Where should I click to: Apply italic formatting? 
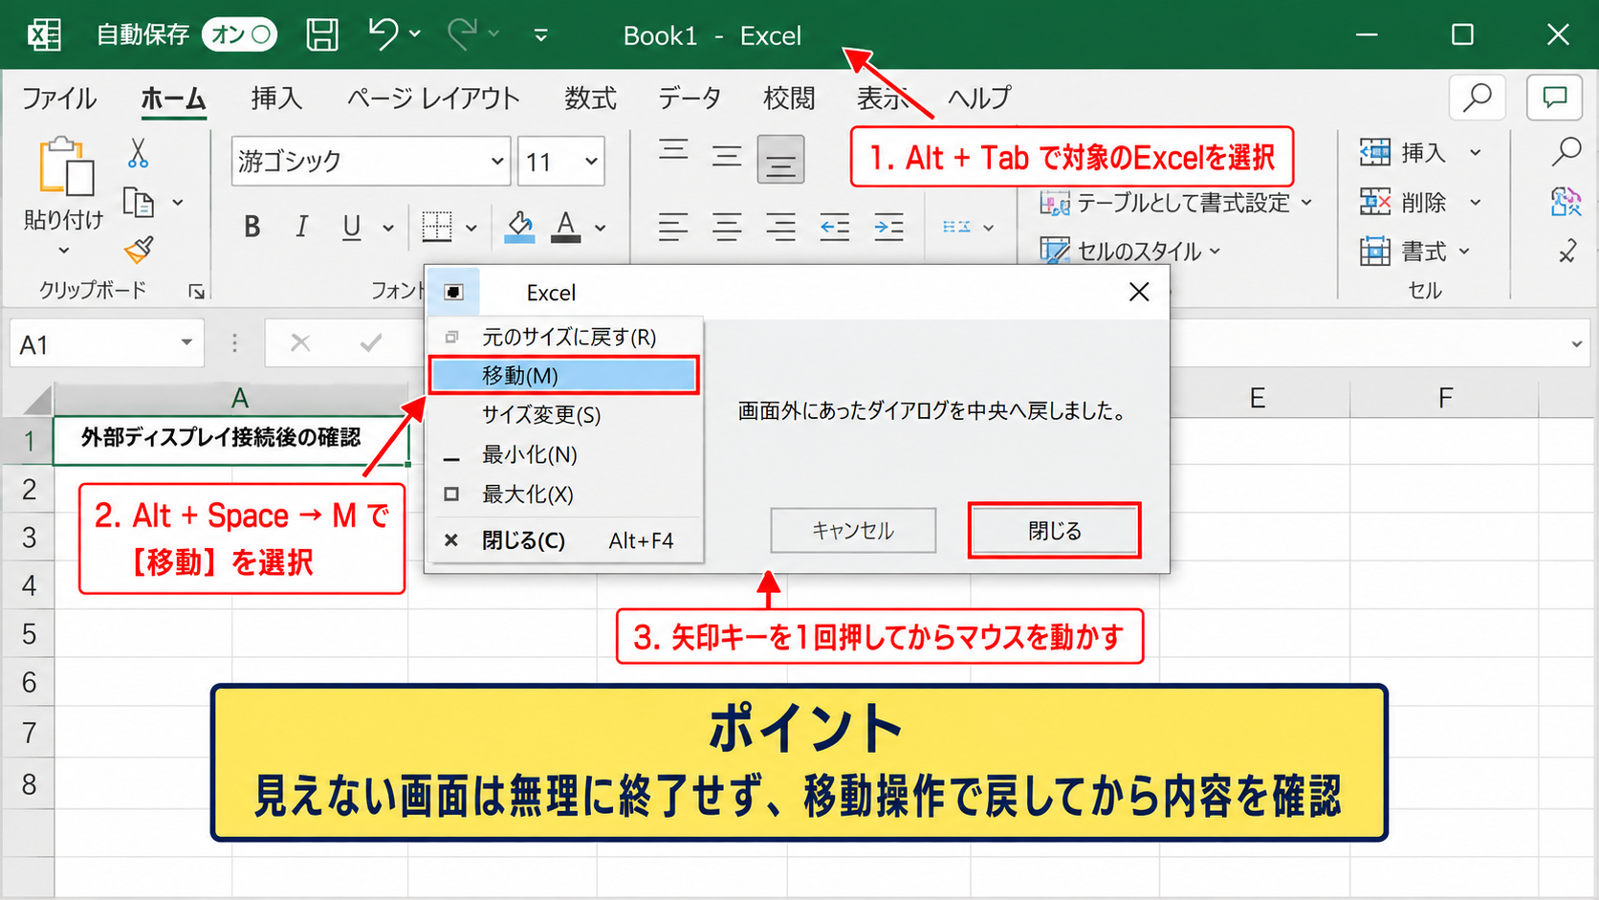pos(301,227)
